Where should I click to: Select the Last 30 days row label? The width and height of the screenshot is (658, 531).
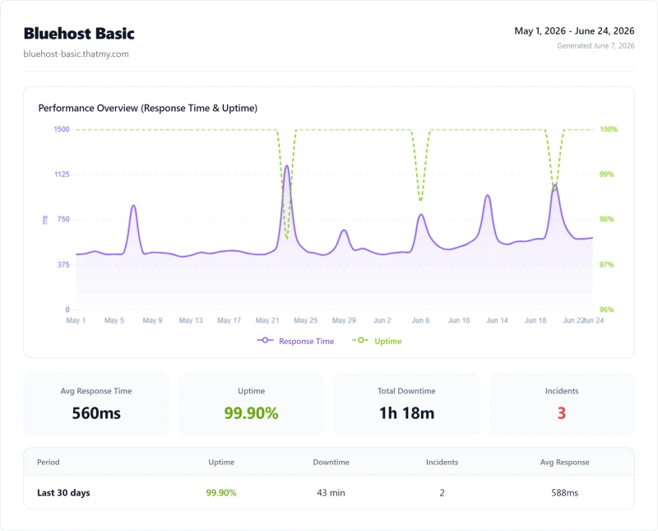[63, 492]
